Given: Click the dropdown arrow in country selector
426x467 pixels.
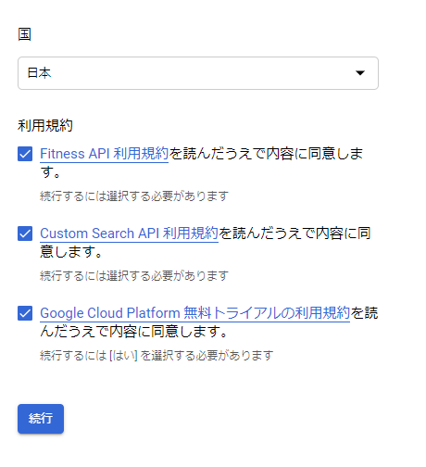Looking at the screenshot, I should coord(360,73).
